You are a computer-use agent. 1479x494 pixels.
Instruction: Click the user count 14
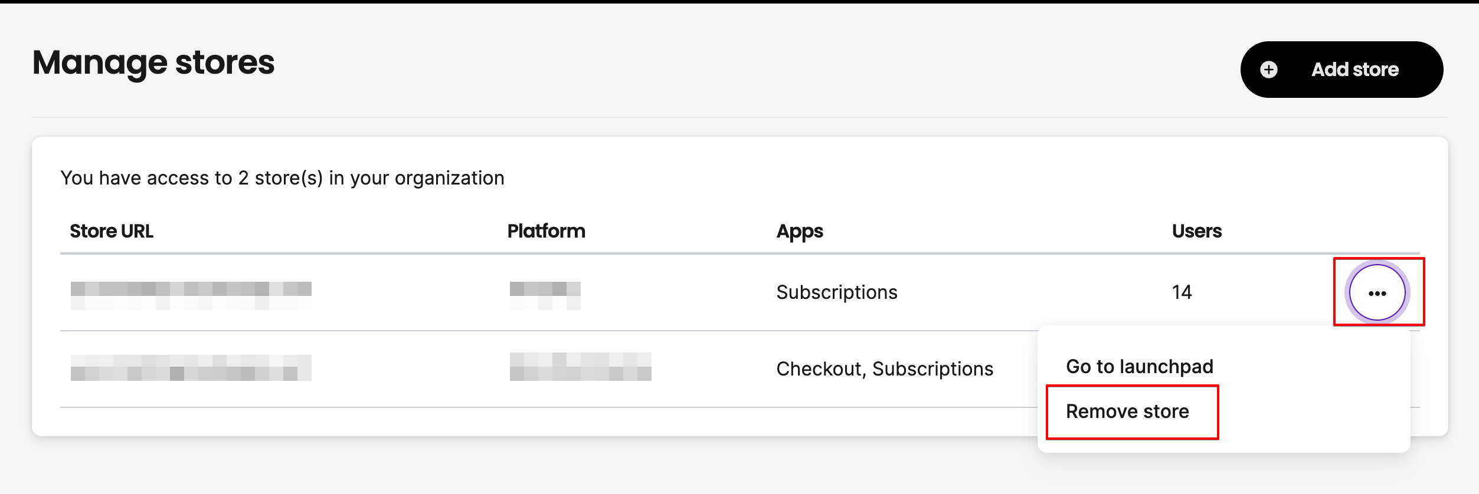point(1182,292)
